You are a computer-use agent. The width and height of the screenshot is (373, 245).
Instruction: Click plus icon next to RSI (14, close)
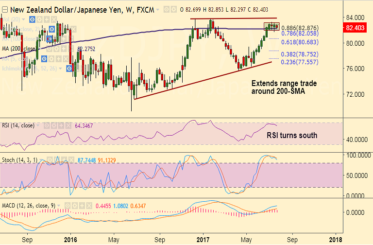pos(61,125)
